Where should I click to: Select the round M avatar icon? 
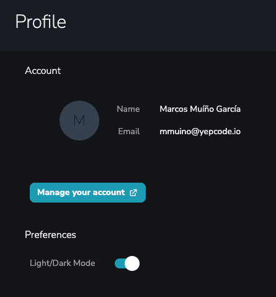79,121
